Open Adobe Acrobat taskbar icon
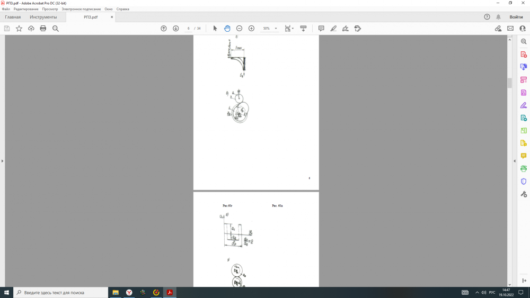The height and width of the screenshot is (298, 530). pos(170,292)
